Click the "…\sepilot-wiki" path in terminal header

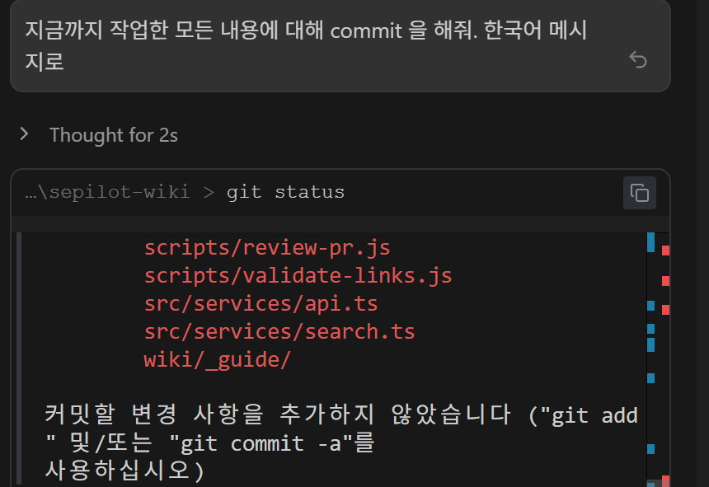point(107,192)
